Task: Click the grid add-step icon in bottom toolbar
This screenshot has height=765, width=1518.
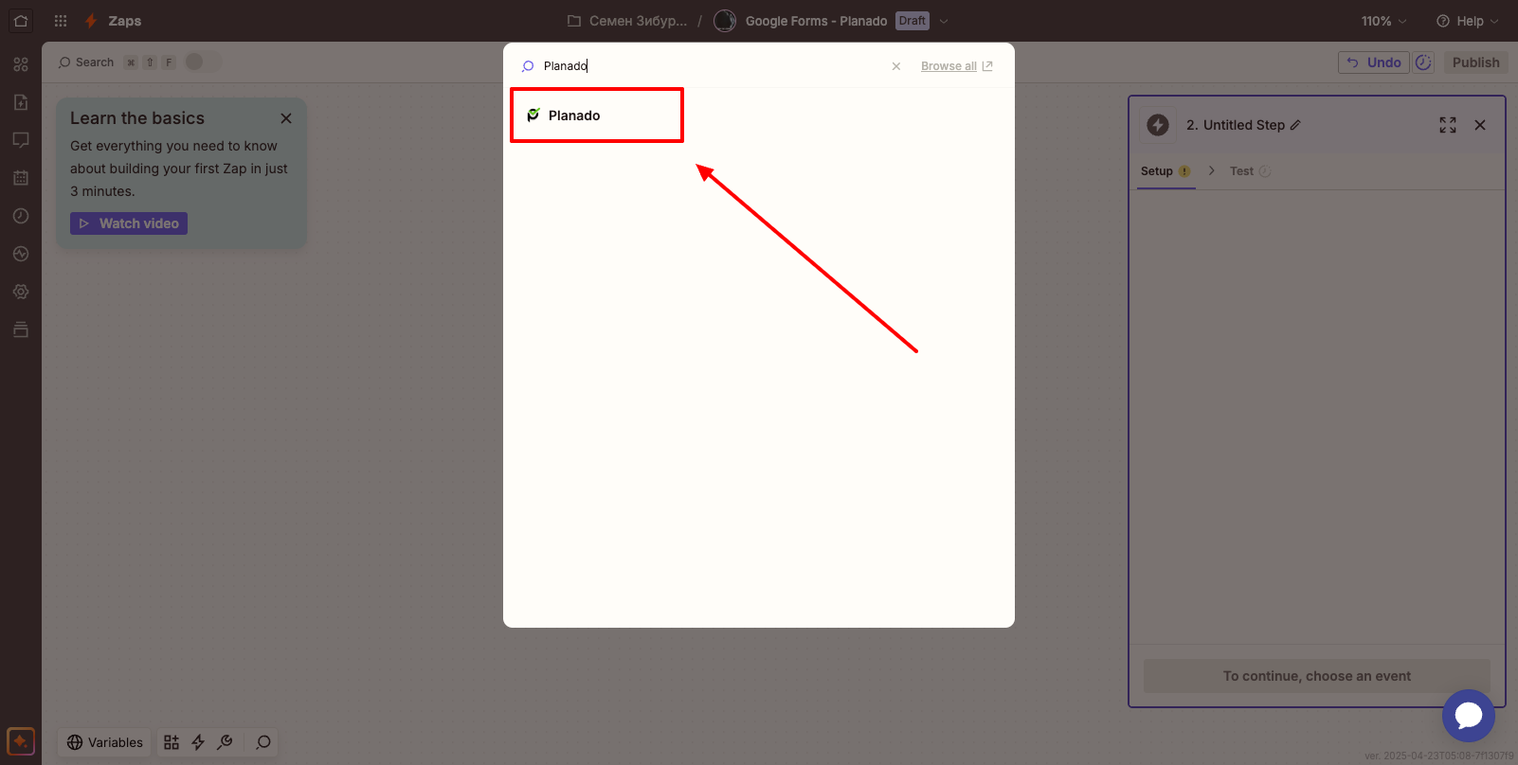Action: 172,742
